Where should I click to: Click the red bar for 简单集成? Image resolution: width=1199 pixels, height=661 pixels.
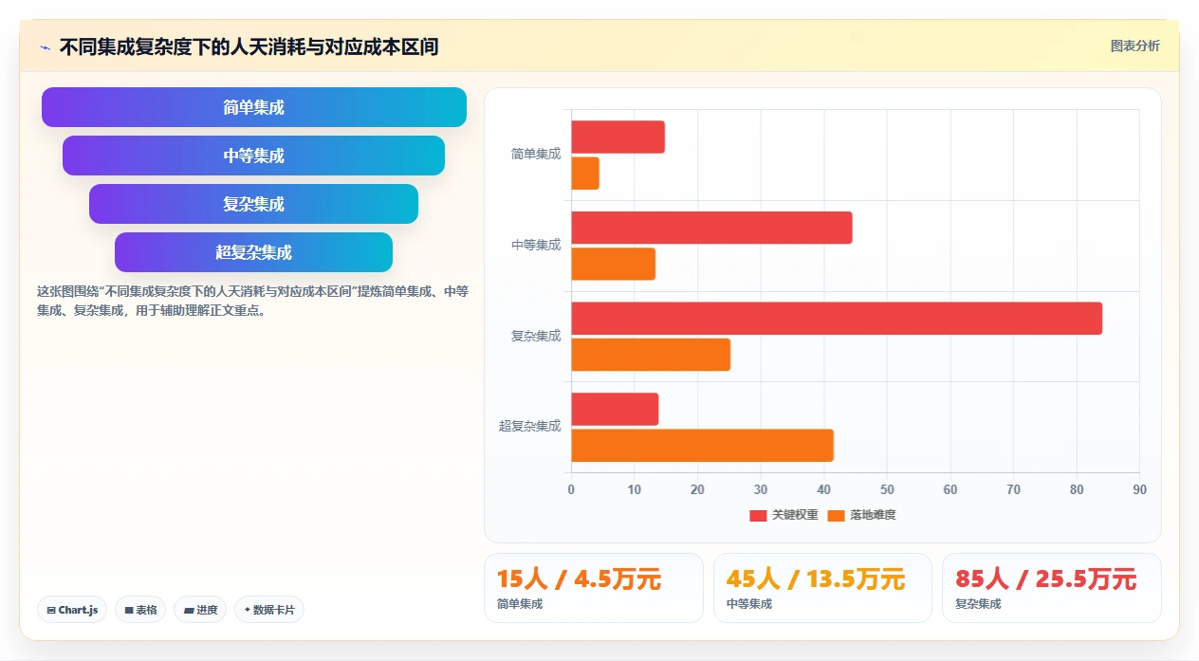pos(618,138)
